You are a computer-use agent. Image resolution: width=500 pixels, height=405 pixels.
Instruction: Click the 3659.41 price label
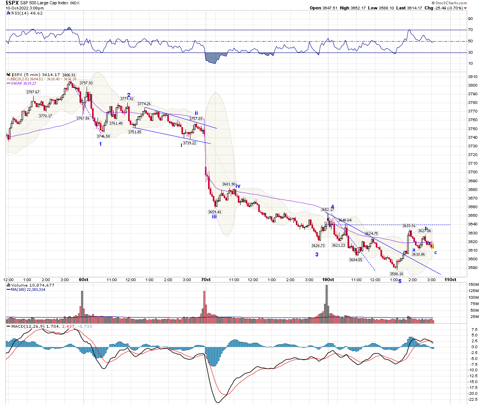coord(214,212)
